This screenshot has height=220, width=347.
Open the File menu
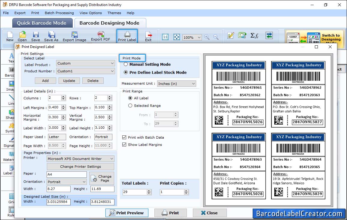6,13
